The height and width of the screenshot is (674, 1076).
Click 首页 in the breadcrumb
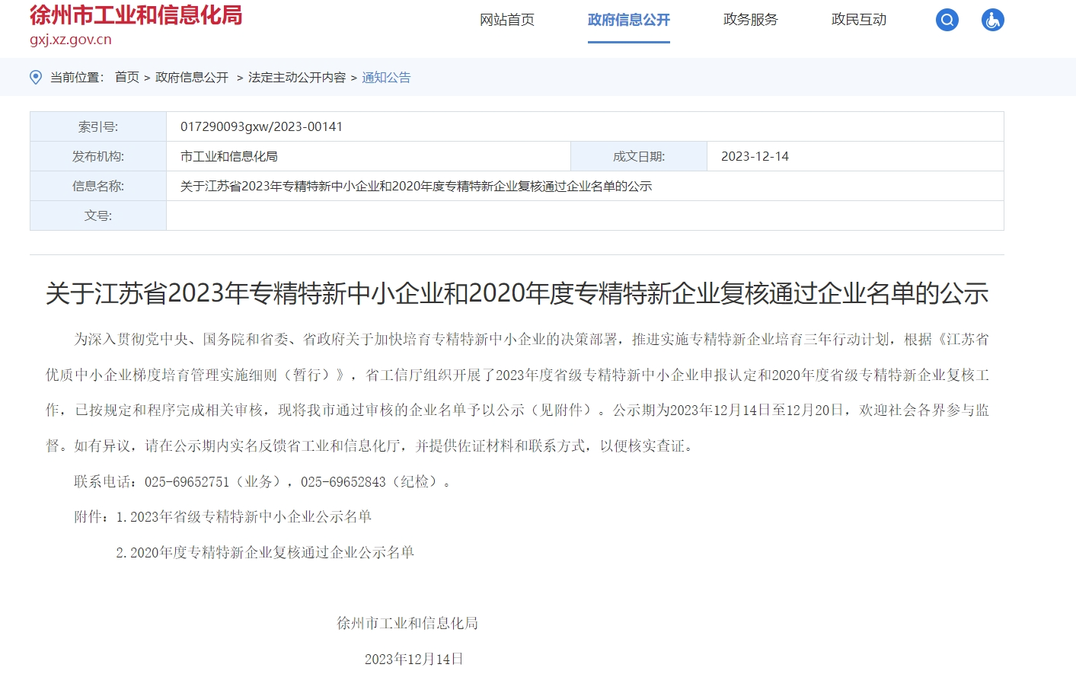[127, 77]
